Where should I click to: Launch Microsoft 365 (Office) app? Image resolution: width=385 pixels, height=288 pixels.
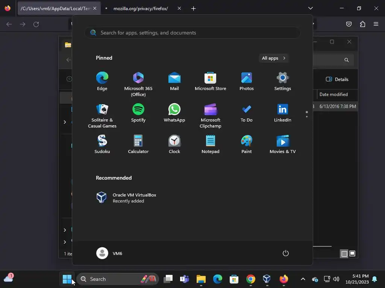pos(138,84)
